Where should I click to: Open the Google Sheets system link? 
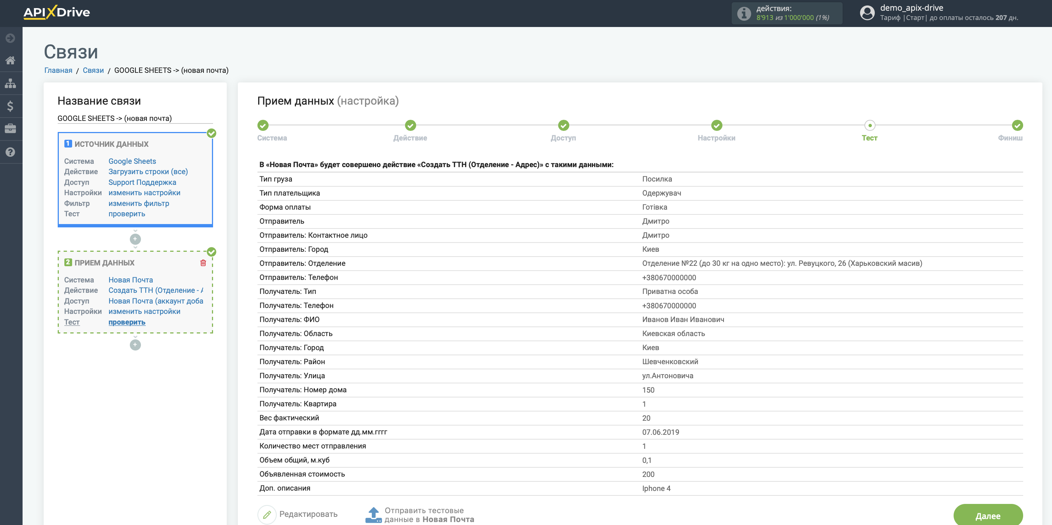[x=132, y=161]
